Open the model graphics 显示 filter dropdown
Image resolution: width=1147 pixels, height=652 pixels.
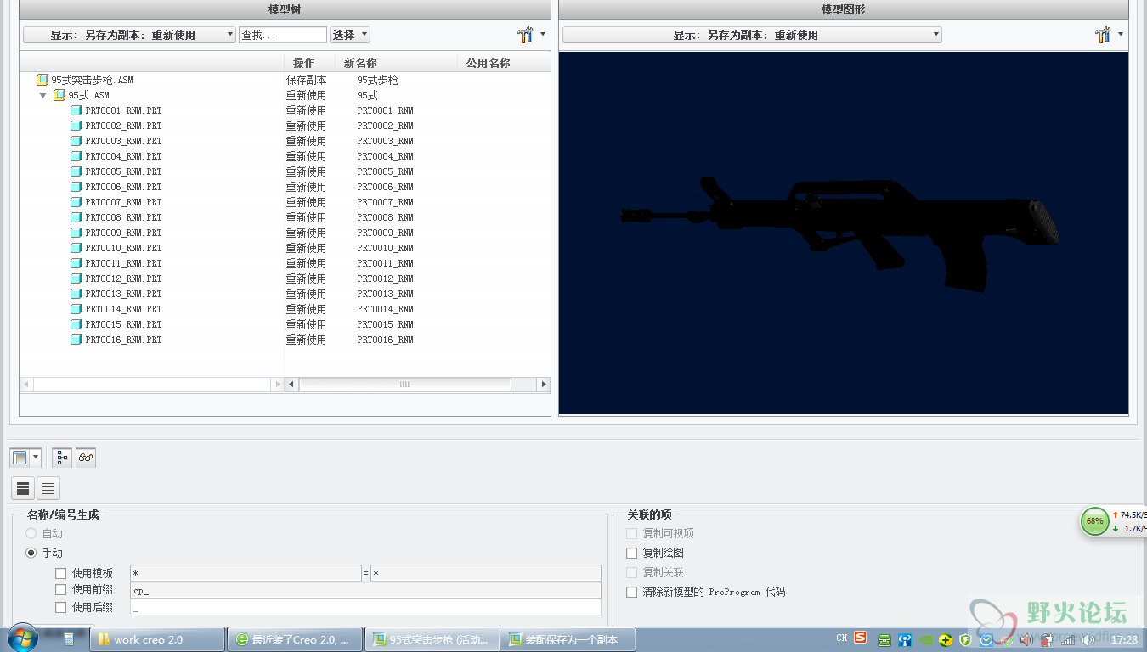pos(752,35)
